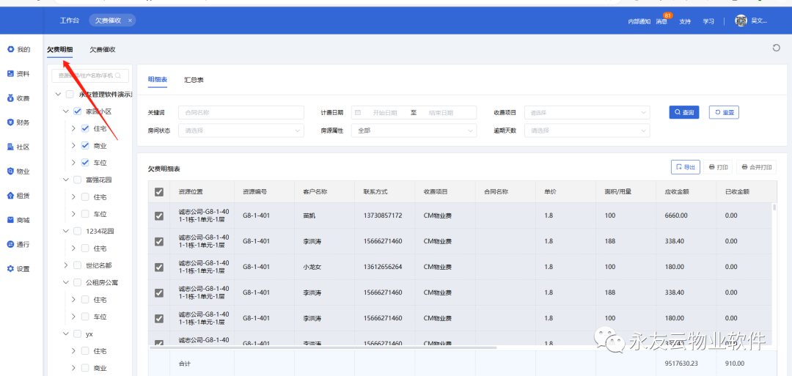This screenshot has height=376, width=792.
Task: Open the 财务 sidebar section
Action: pyautogui.click(x=18, y=122)
